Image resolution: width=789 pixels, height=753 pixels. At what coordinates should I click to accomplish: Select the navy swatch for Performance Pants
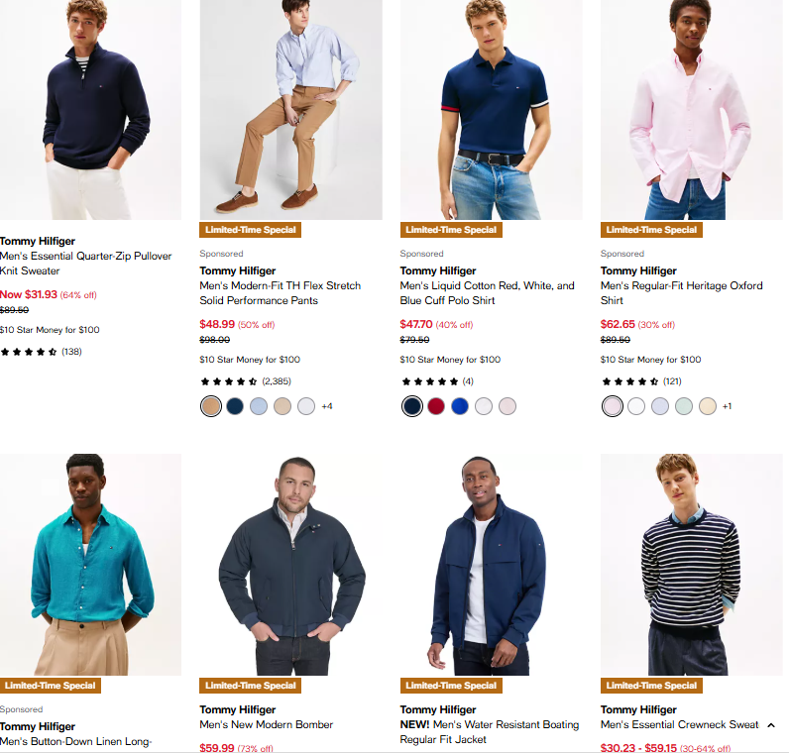(x=235, y=406)
